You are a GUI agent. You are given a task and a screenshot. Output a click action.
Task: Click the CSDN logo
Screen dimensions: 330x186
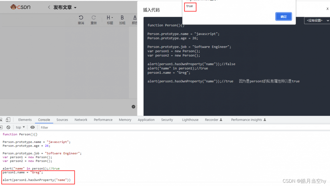point(20,7)
